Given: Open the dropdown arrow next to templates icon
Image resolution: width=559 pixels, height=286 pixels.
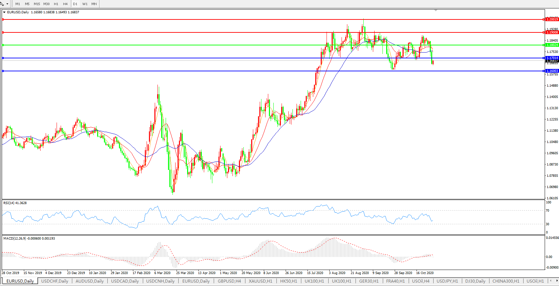Looking at the screenshot, I should pos(7,4).
